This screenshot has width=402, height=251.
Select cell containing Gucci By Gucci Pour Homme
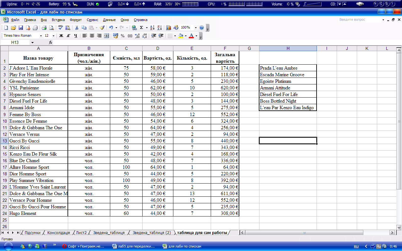pos(38,207)
